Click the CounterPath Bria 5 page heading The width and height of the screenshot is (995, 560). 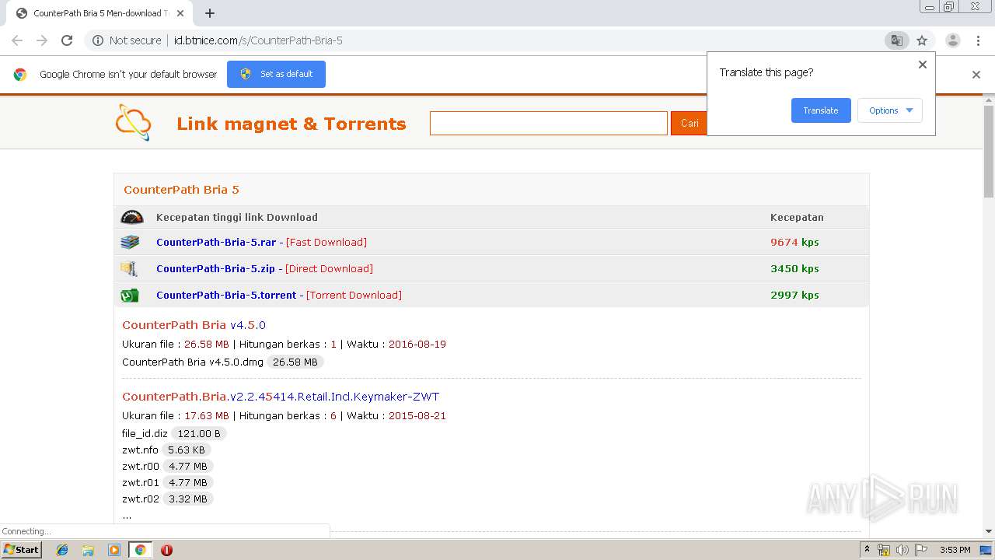(x=181, y=190)
